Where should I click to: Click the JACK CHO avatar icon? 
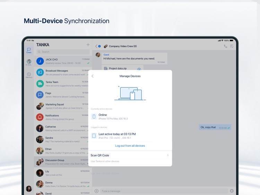40,61
